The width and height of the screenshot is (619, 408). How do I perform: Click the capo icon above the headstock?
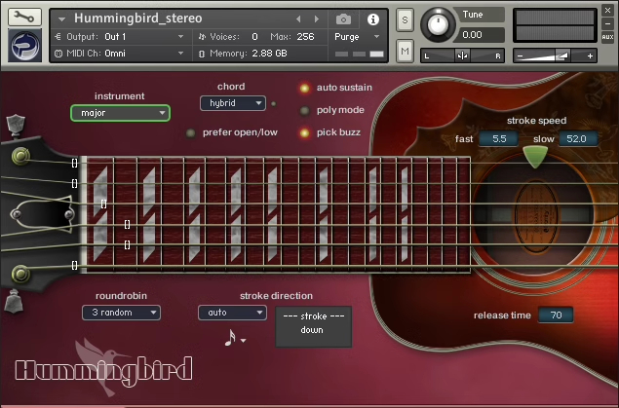coord(15,125)
